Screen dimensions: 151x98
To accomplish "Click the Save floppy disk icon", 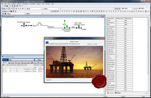I will coord(7,6).
